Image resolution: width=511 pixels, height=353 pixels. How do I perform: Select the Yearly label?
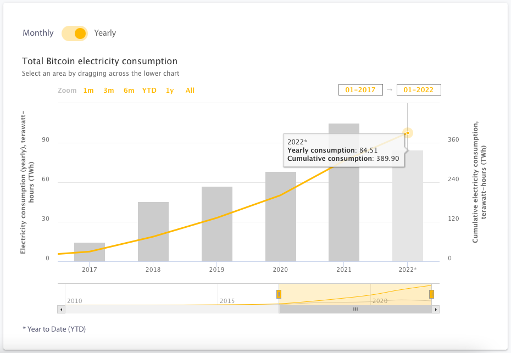(x=105, y=33)
